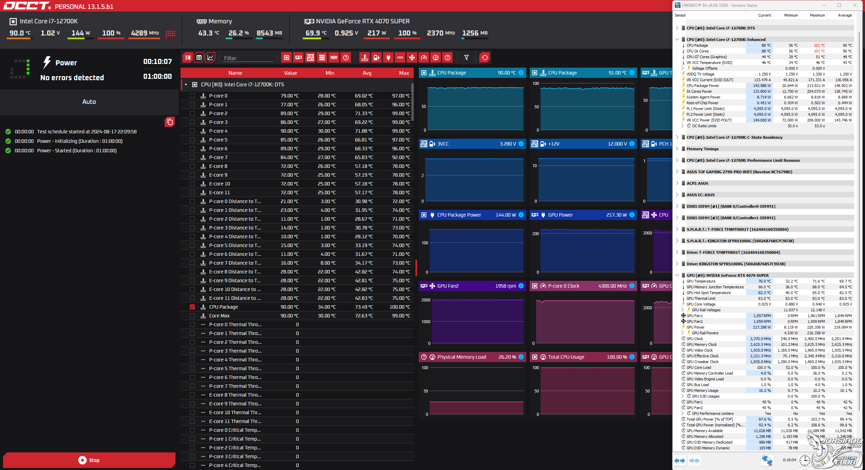The height and width of the screenshot is (470, 865).
Task: Collapse HWiNFO GPU RTX 4070 SUPER group
Action: [677, 275]
